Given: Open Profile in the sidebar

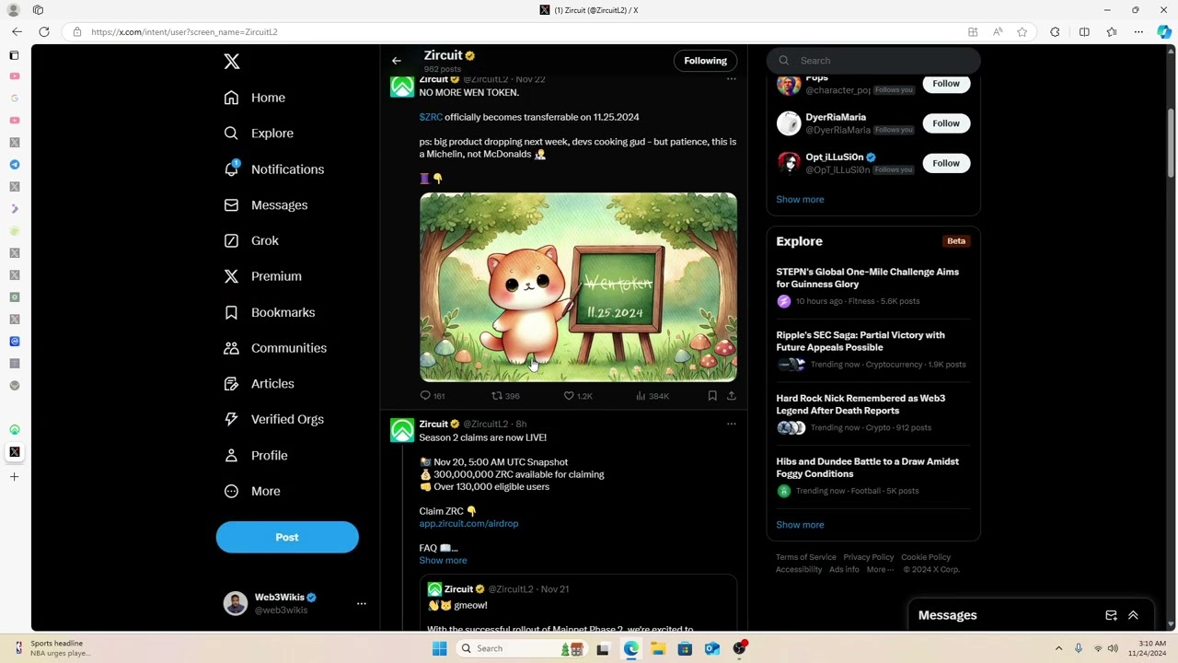Looking at the screenshot, I should (x=256, y=456).
